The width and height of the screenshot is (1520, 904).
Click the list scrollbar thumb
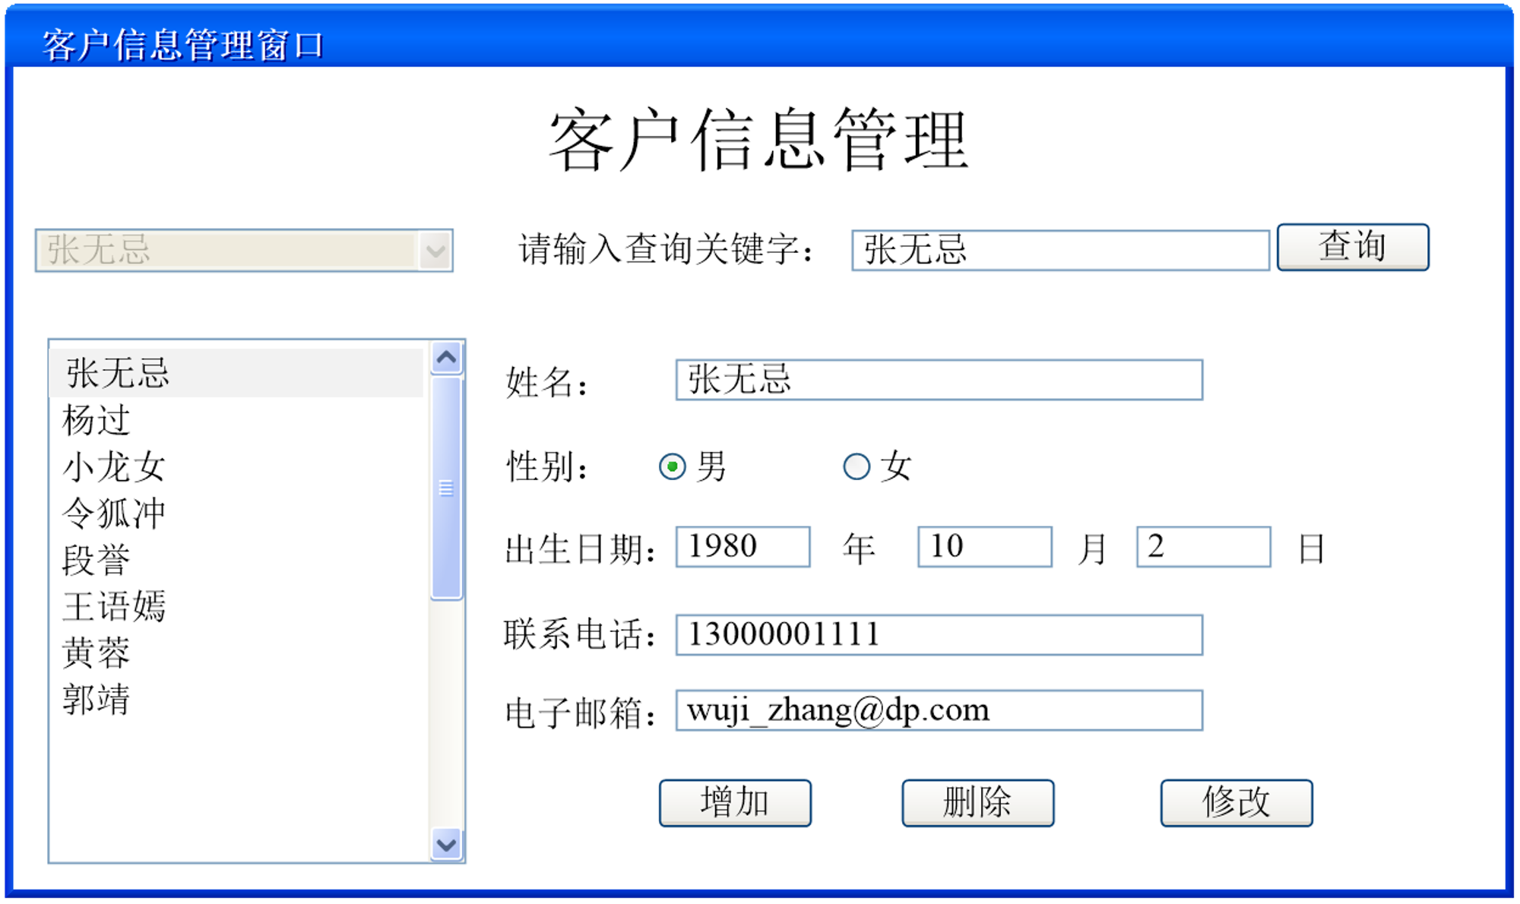(x=447, y=488)
